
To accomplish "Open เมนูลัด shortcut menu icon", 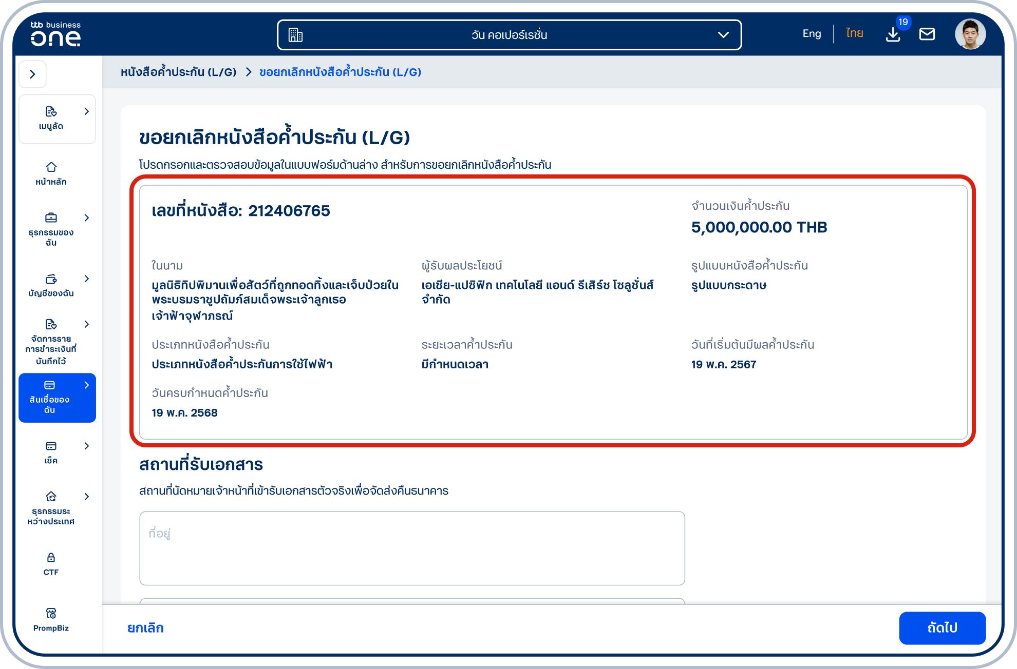I will click(x=51, y=112).
